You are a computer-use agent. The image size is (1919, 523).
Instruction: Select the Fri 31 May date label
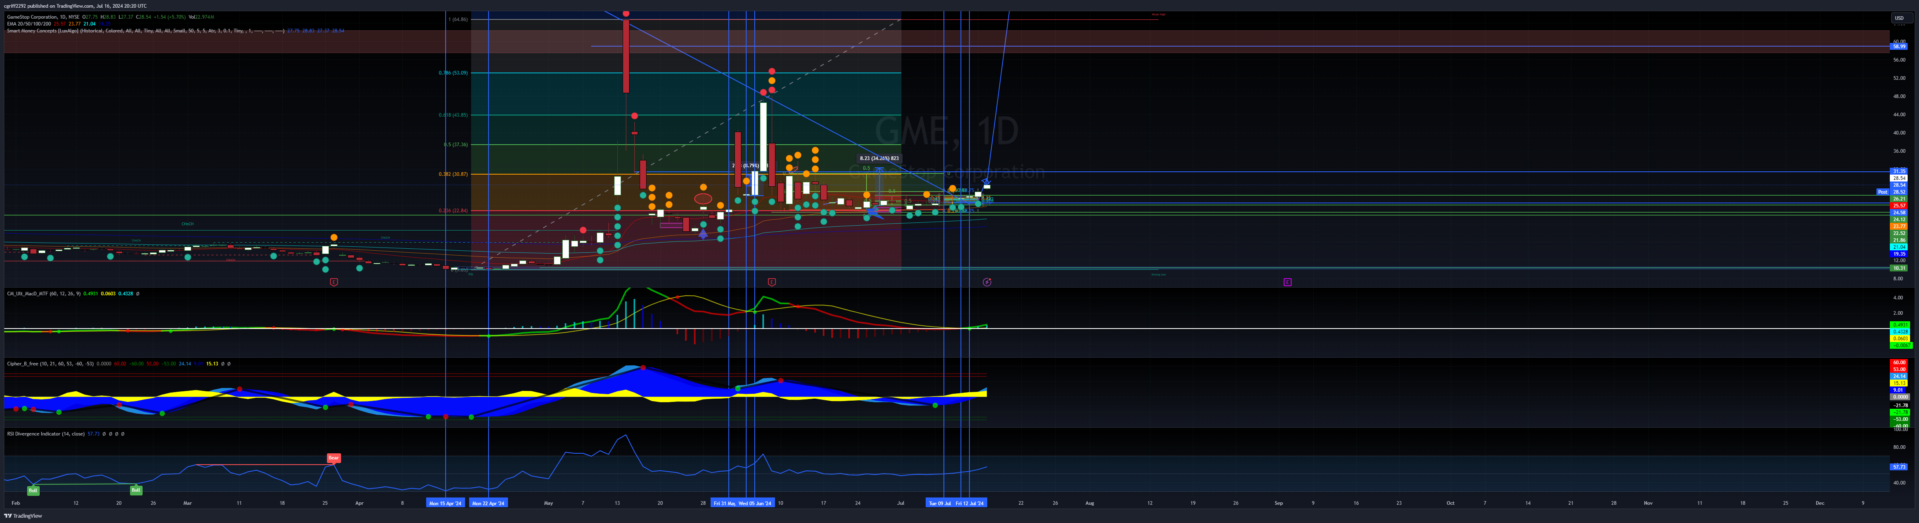pyautogui.click(x=724, y=503)
